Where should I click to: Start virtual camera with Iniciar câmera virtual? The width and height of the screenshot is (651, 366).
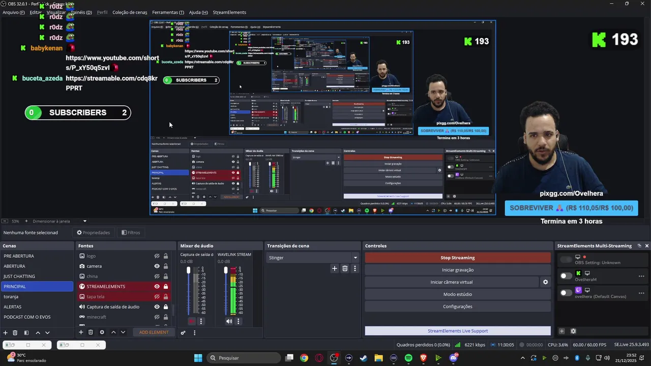tap(452, 282)
